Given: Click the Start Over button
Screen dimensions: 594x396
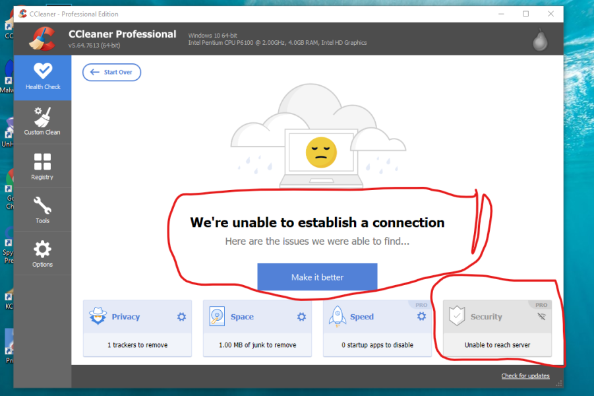Looking at the screenshot, I should [112, 72].
